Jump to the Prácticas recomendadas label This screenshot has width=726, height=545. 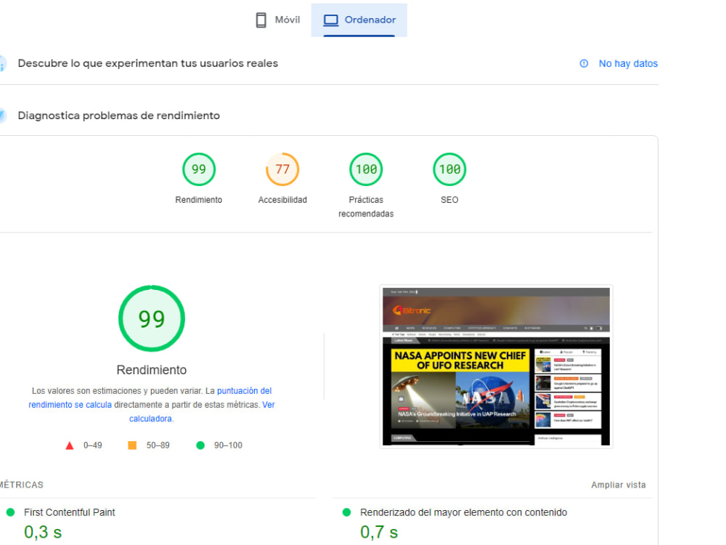tap(366, 206)
